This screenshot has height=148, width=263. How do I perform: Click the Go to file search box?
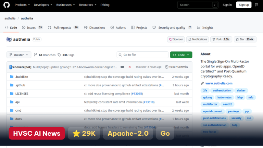point(142,55)
